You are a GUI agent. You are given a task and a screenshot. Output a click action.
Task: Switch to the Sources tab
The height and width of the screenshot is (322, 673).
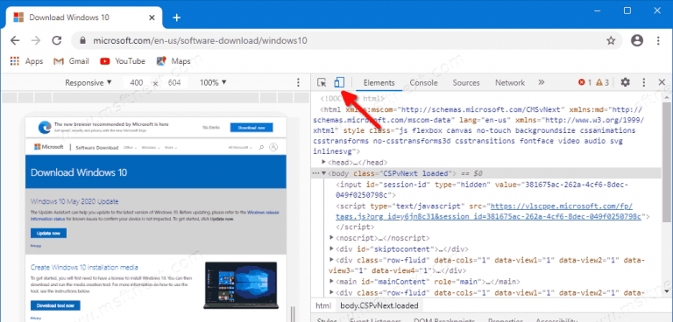[x=466, y=83]
